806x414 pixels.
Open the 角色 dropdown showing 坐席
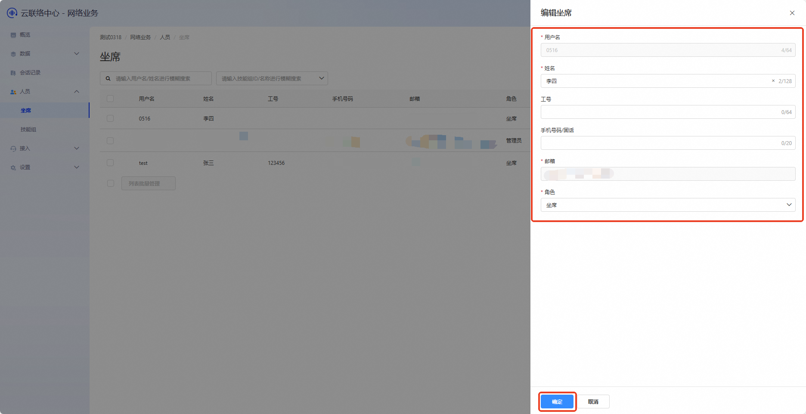tap(668, 205)
